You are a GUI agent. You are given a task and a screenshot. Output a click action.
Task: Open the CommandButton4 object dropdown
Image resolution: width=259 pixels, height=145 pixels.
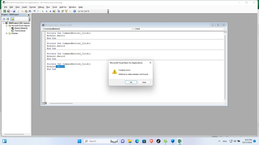pos(132,29)
